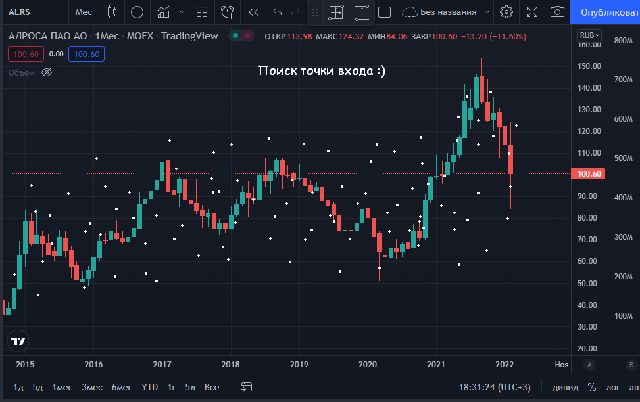Take a chart snapshot with camera icon

[x=558, y=12]
